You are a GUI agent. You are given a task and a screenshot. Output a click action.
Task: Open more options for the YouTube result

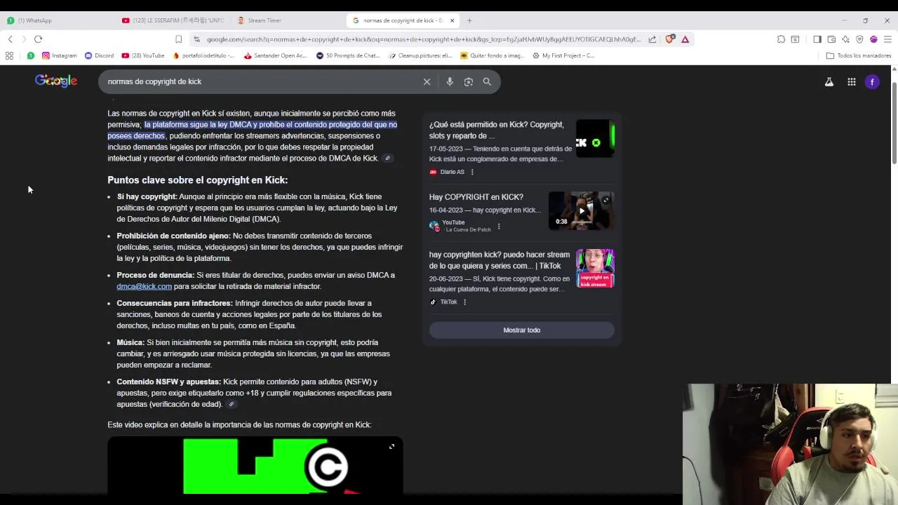pyautogui.click(x=499, y=227)
